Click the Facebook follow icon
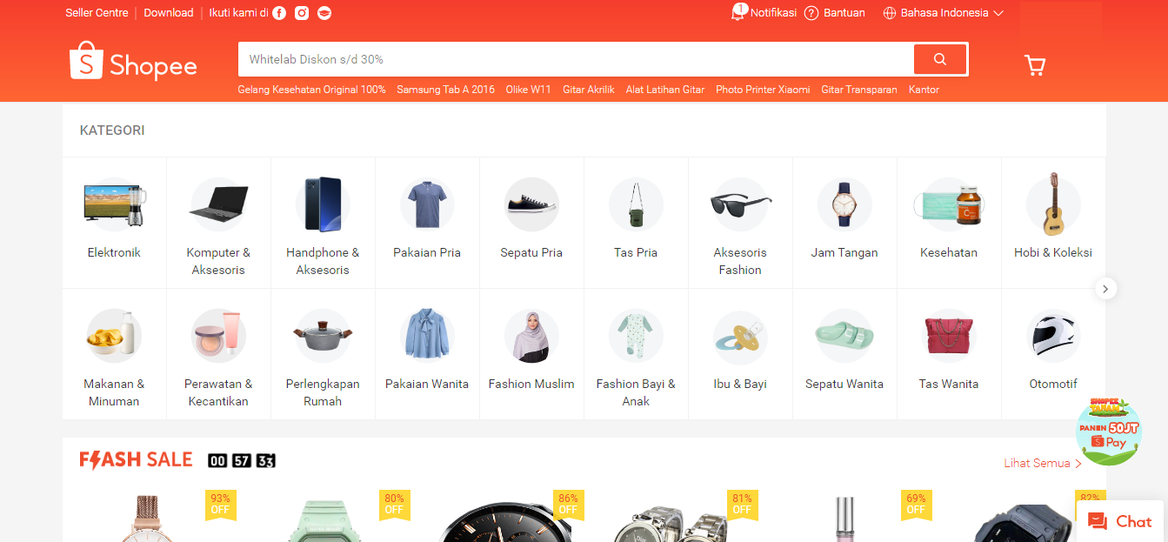 [x=278, y=13]
